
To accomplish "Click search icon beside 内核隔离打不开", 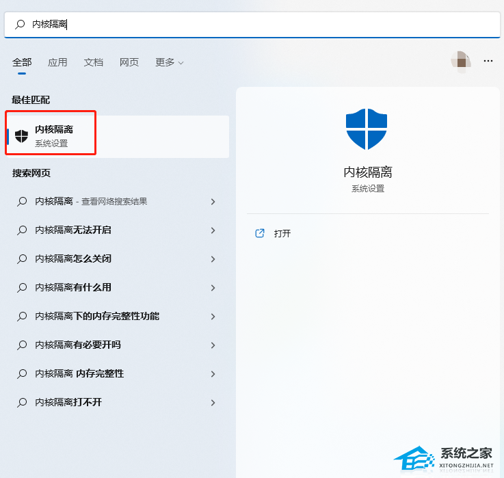I will point(22,403).
